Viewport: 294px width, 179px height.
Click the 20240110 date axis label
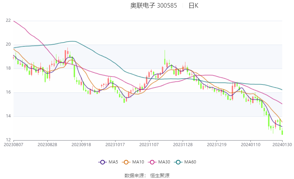tap(250, 145)
